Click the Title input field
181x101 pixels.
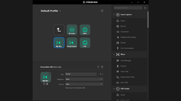pos(81,74)
